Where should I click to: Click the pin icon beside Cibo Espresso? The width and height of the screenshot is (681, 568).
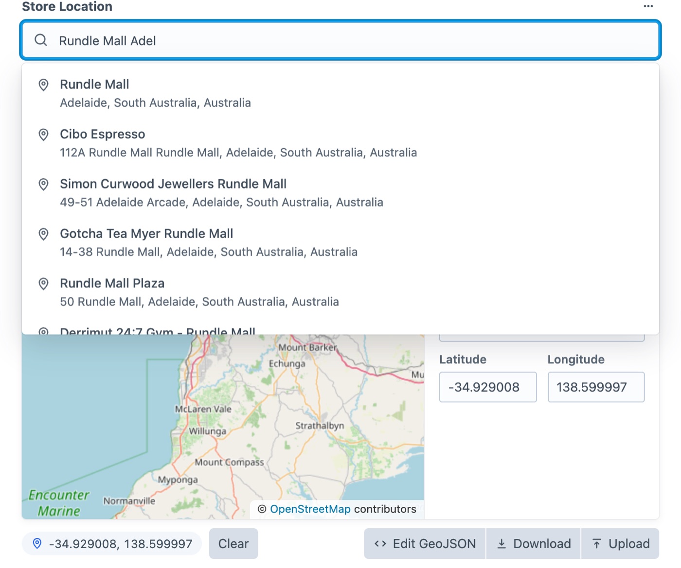click(x=43, y=135)
